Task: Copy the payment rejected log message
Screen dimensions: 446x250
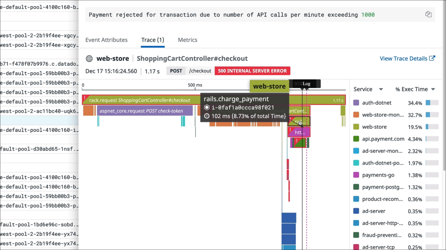Action: 428,14
